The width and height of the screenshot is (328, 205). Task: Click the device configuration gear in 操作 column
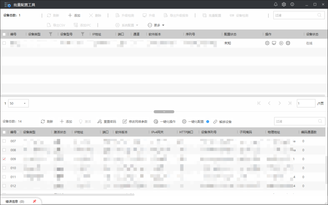pyautogui.click(x=267, y=43)
